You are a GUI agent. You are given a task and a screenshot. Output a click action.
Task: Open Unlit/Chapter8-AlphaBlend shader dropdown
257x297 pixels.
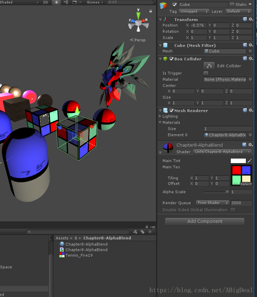click(222, 152)
